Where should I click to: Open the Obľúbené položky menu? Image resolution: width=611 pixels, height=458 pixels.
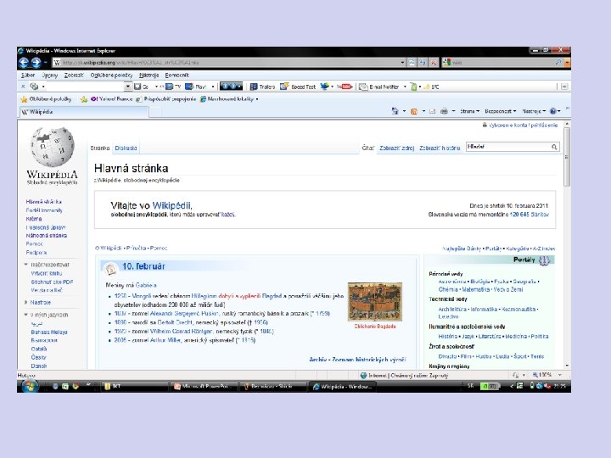coord(111,75)
